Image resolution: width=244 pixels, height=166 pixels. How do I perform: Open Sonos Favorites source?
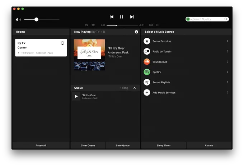tap(162, 41)
